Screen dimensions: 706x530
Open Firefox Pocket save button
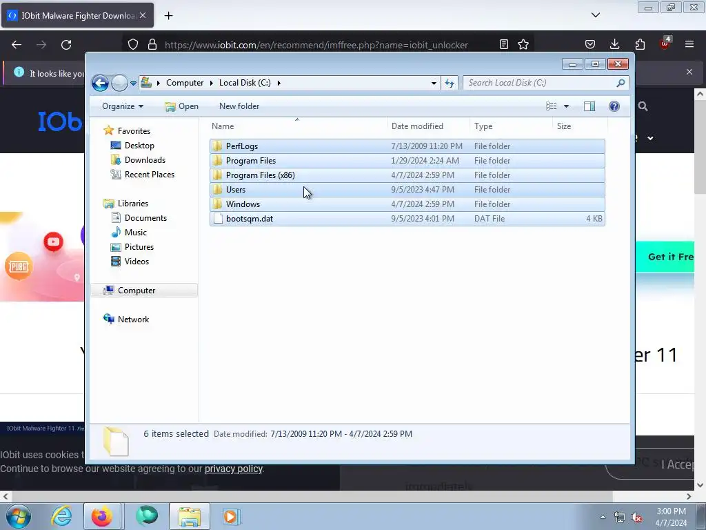(x=590, y=44)
